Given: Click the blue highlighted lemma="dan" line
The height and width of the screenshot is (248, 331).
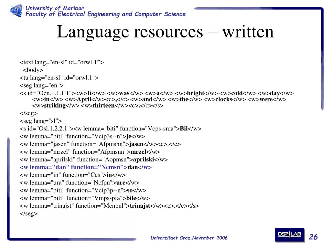Looking at the screenshot, I should [86, 167].
